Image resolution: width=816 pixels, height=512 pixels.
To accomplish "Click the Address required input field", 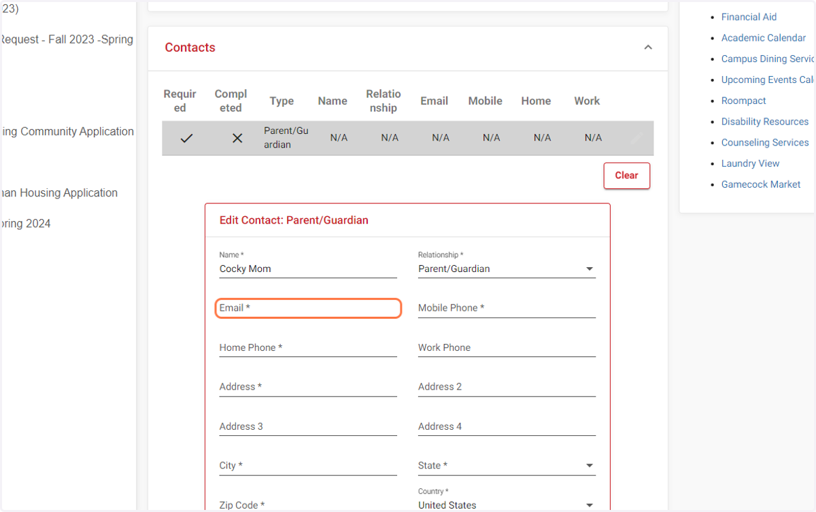I will tap(308, 387).
